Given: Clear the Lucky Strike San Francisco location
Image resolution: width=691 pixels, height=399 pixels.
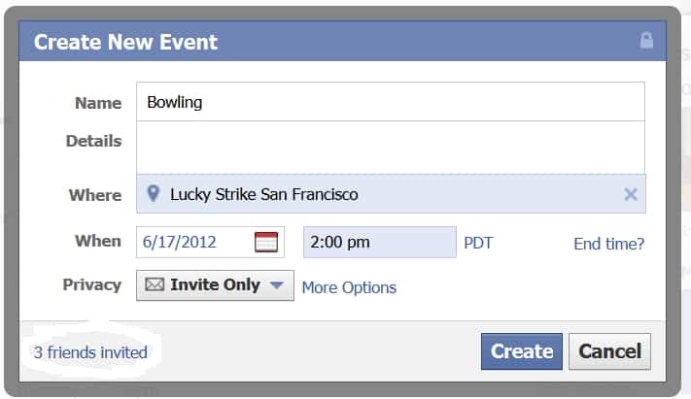Looking at the screenshot, I should tap(631, 194).
